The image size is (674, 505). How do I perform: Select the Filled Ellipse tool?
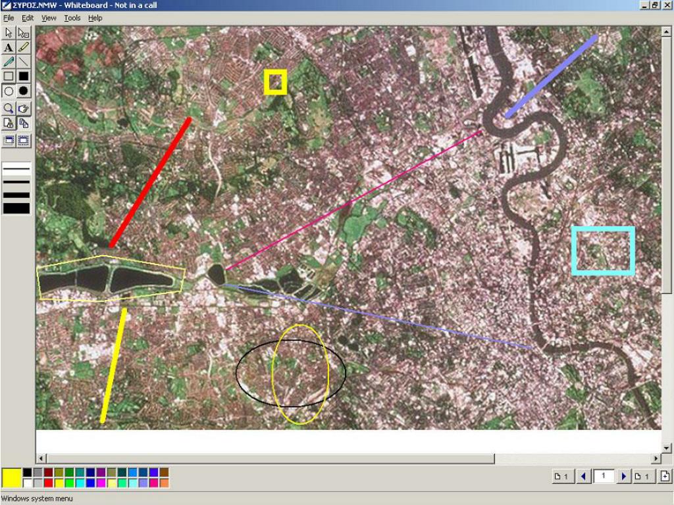point(23,91)
